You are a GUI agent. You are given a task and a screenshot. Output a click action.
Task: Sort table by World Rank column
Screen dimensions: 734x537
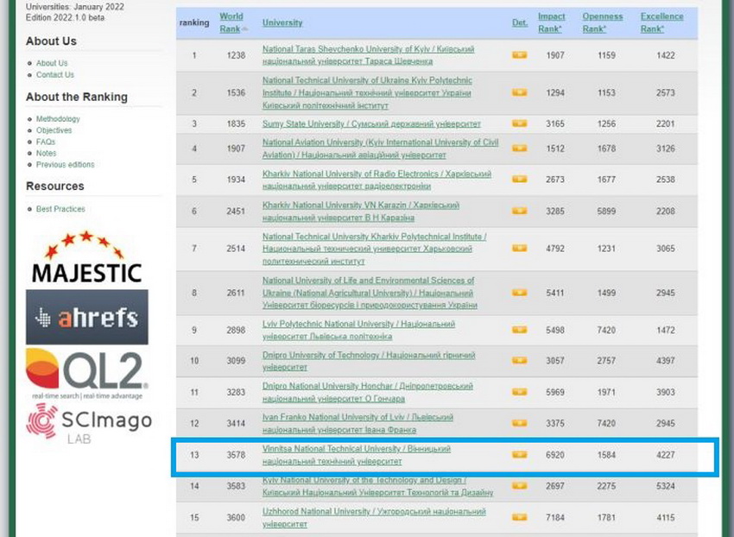231,22
